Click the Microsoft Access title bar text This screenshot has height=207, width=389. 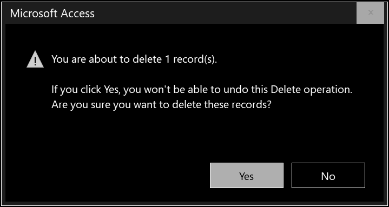coord(52,14)
